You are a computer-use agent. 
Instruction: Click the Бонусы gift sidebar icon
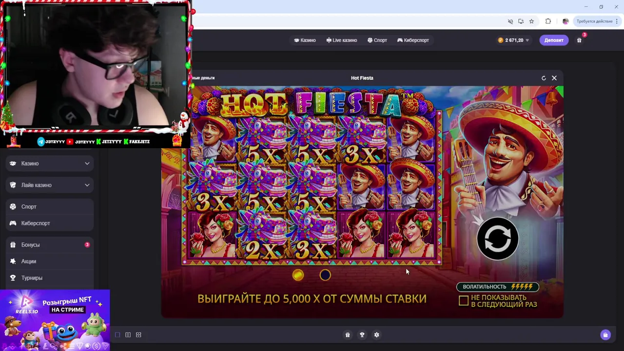point(13,245)
